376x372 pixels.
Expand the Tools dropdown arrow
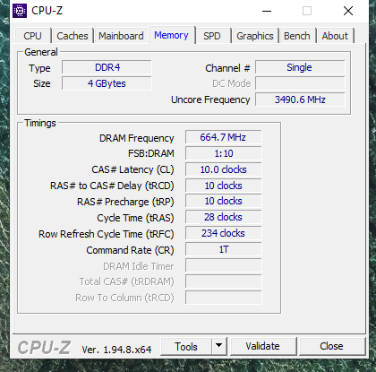[219, 346]
